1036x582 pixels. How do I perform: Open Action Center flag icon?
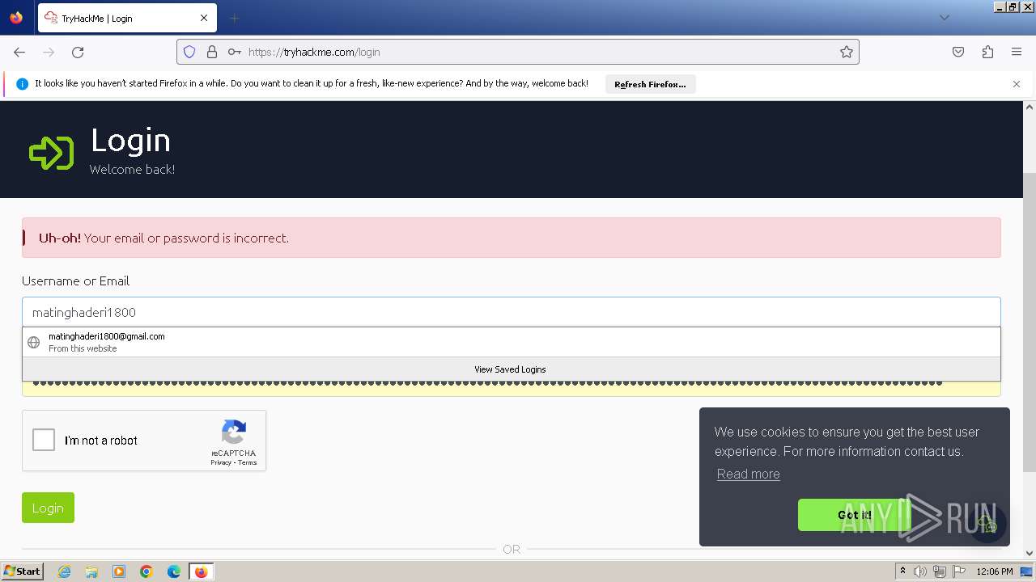click(958, 571)
